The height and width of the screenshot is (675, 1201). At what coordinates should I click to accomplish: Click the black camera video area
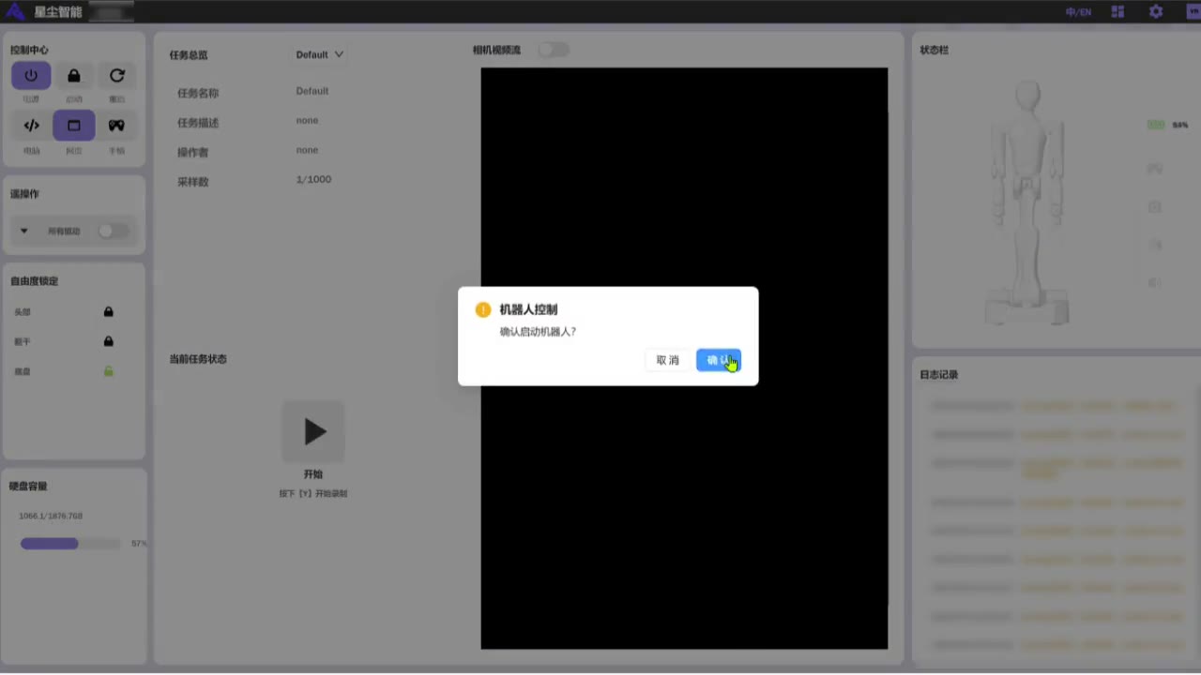click(684, 358)
